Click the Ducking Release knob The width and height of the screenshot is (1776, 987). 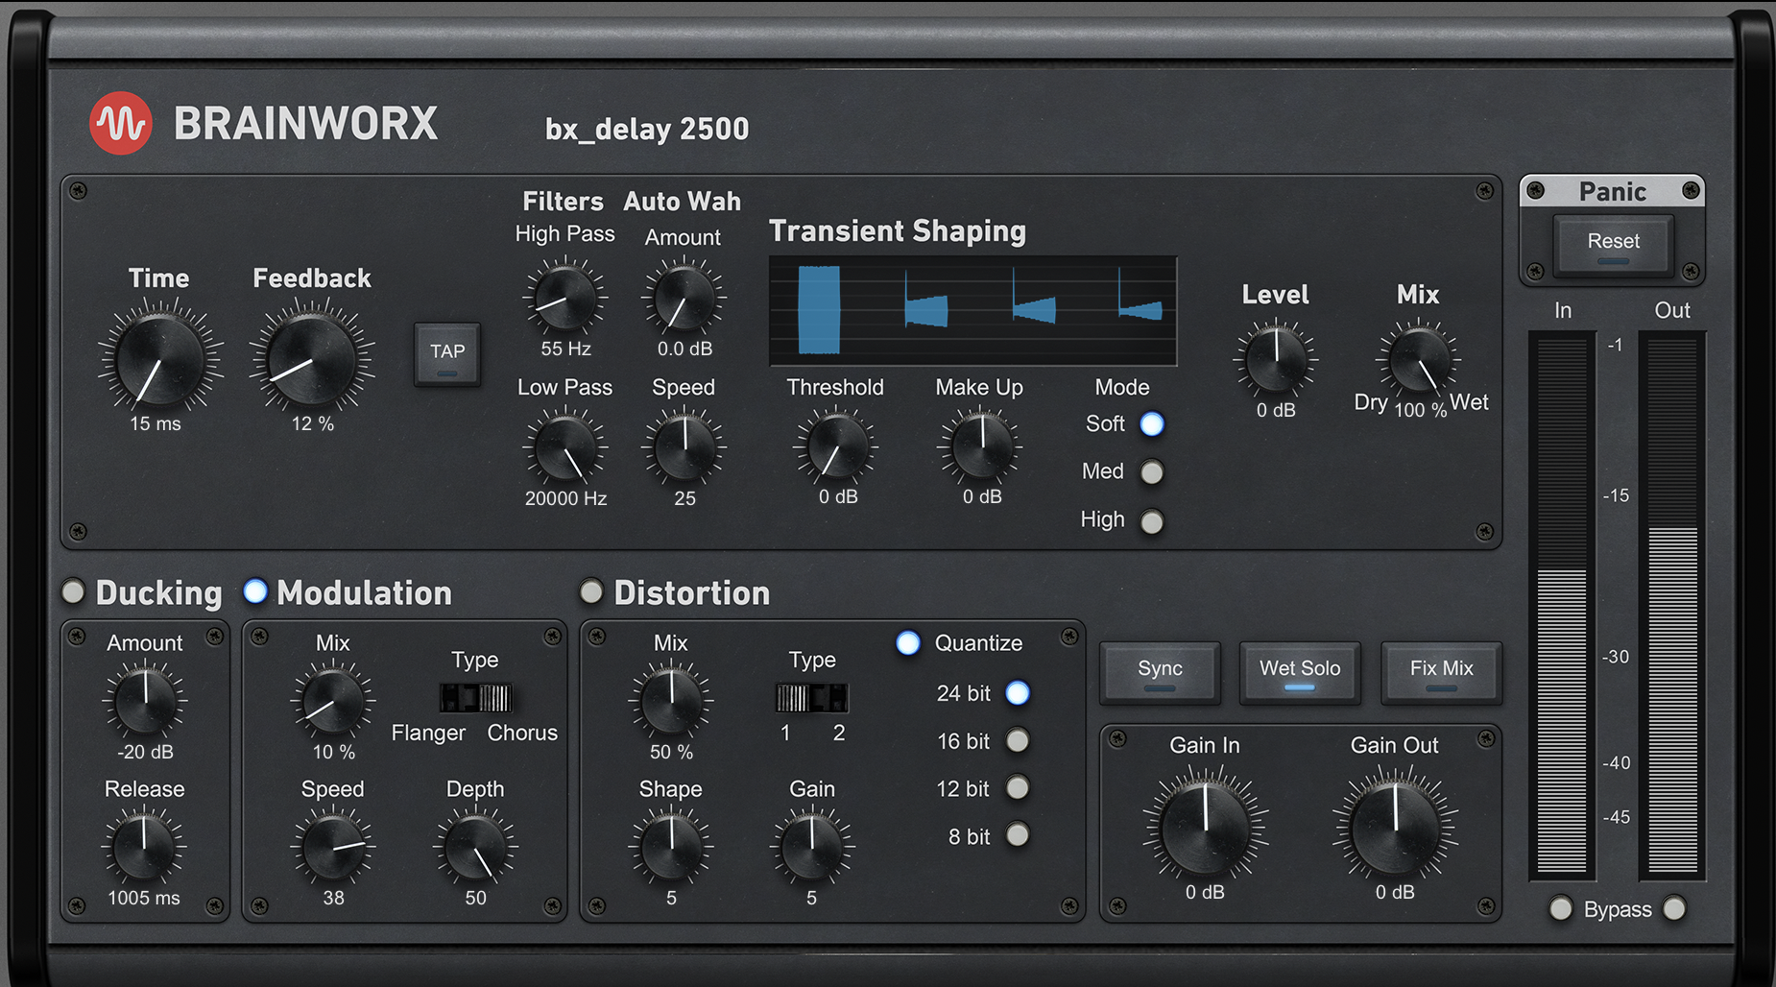pyautogui.click(x=145, y=848)
